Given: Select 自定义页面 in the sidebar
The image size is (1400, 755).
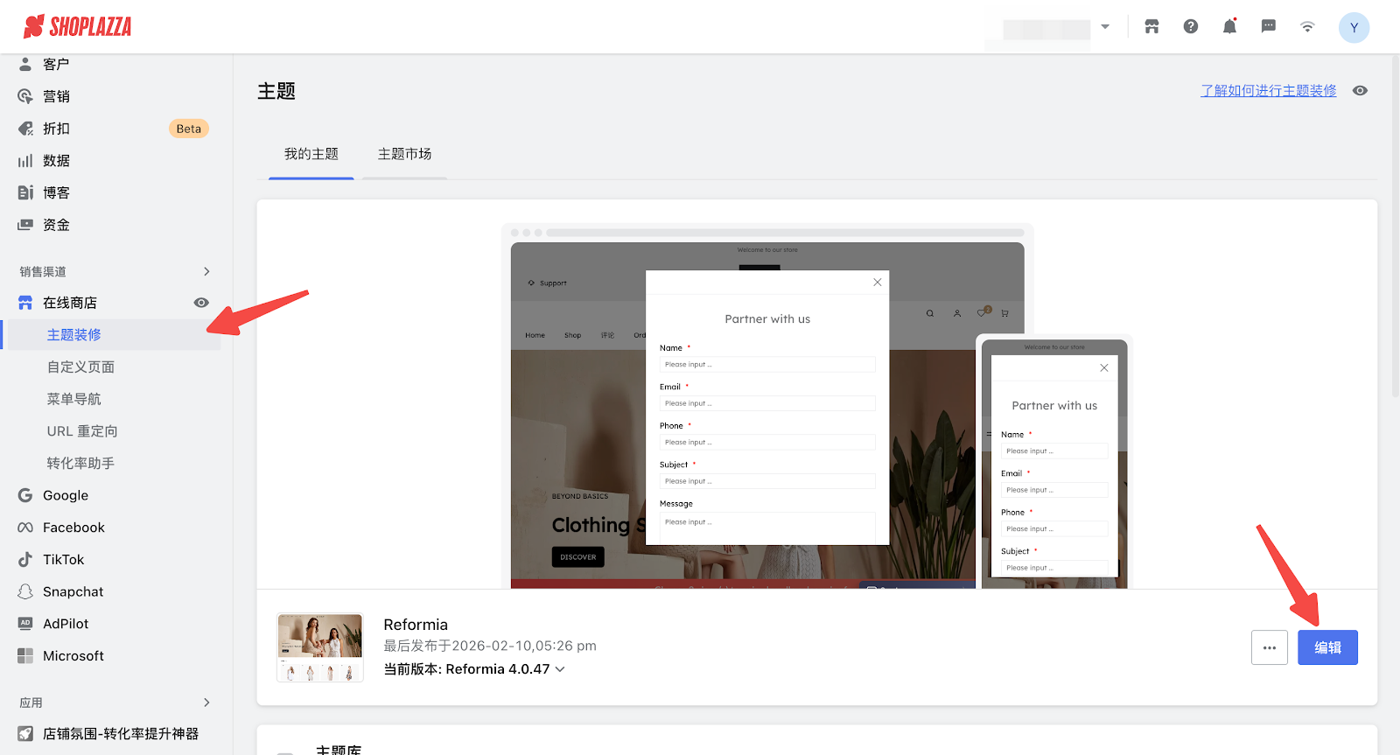Looking at the screenshot, I should click(x=80, y=367).
